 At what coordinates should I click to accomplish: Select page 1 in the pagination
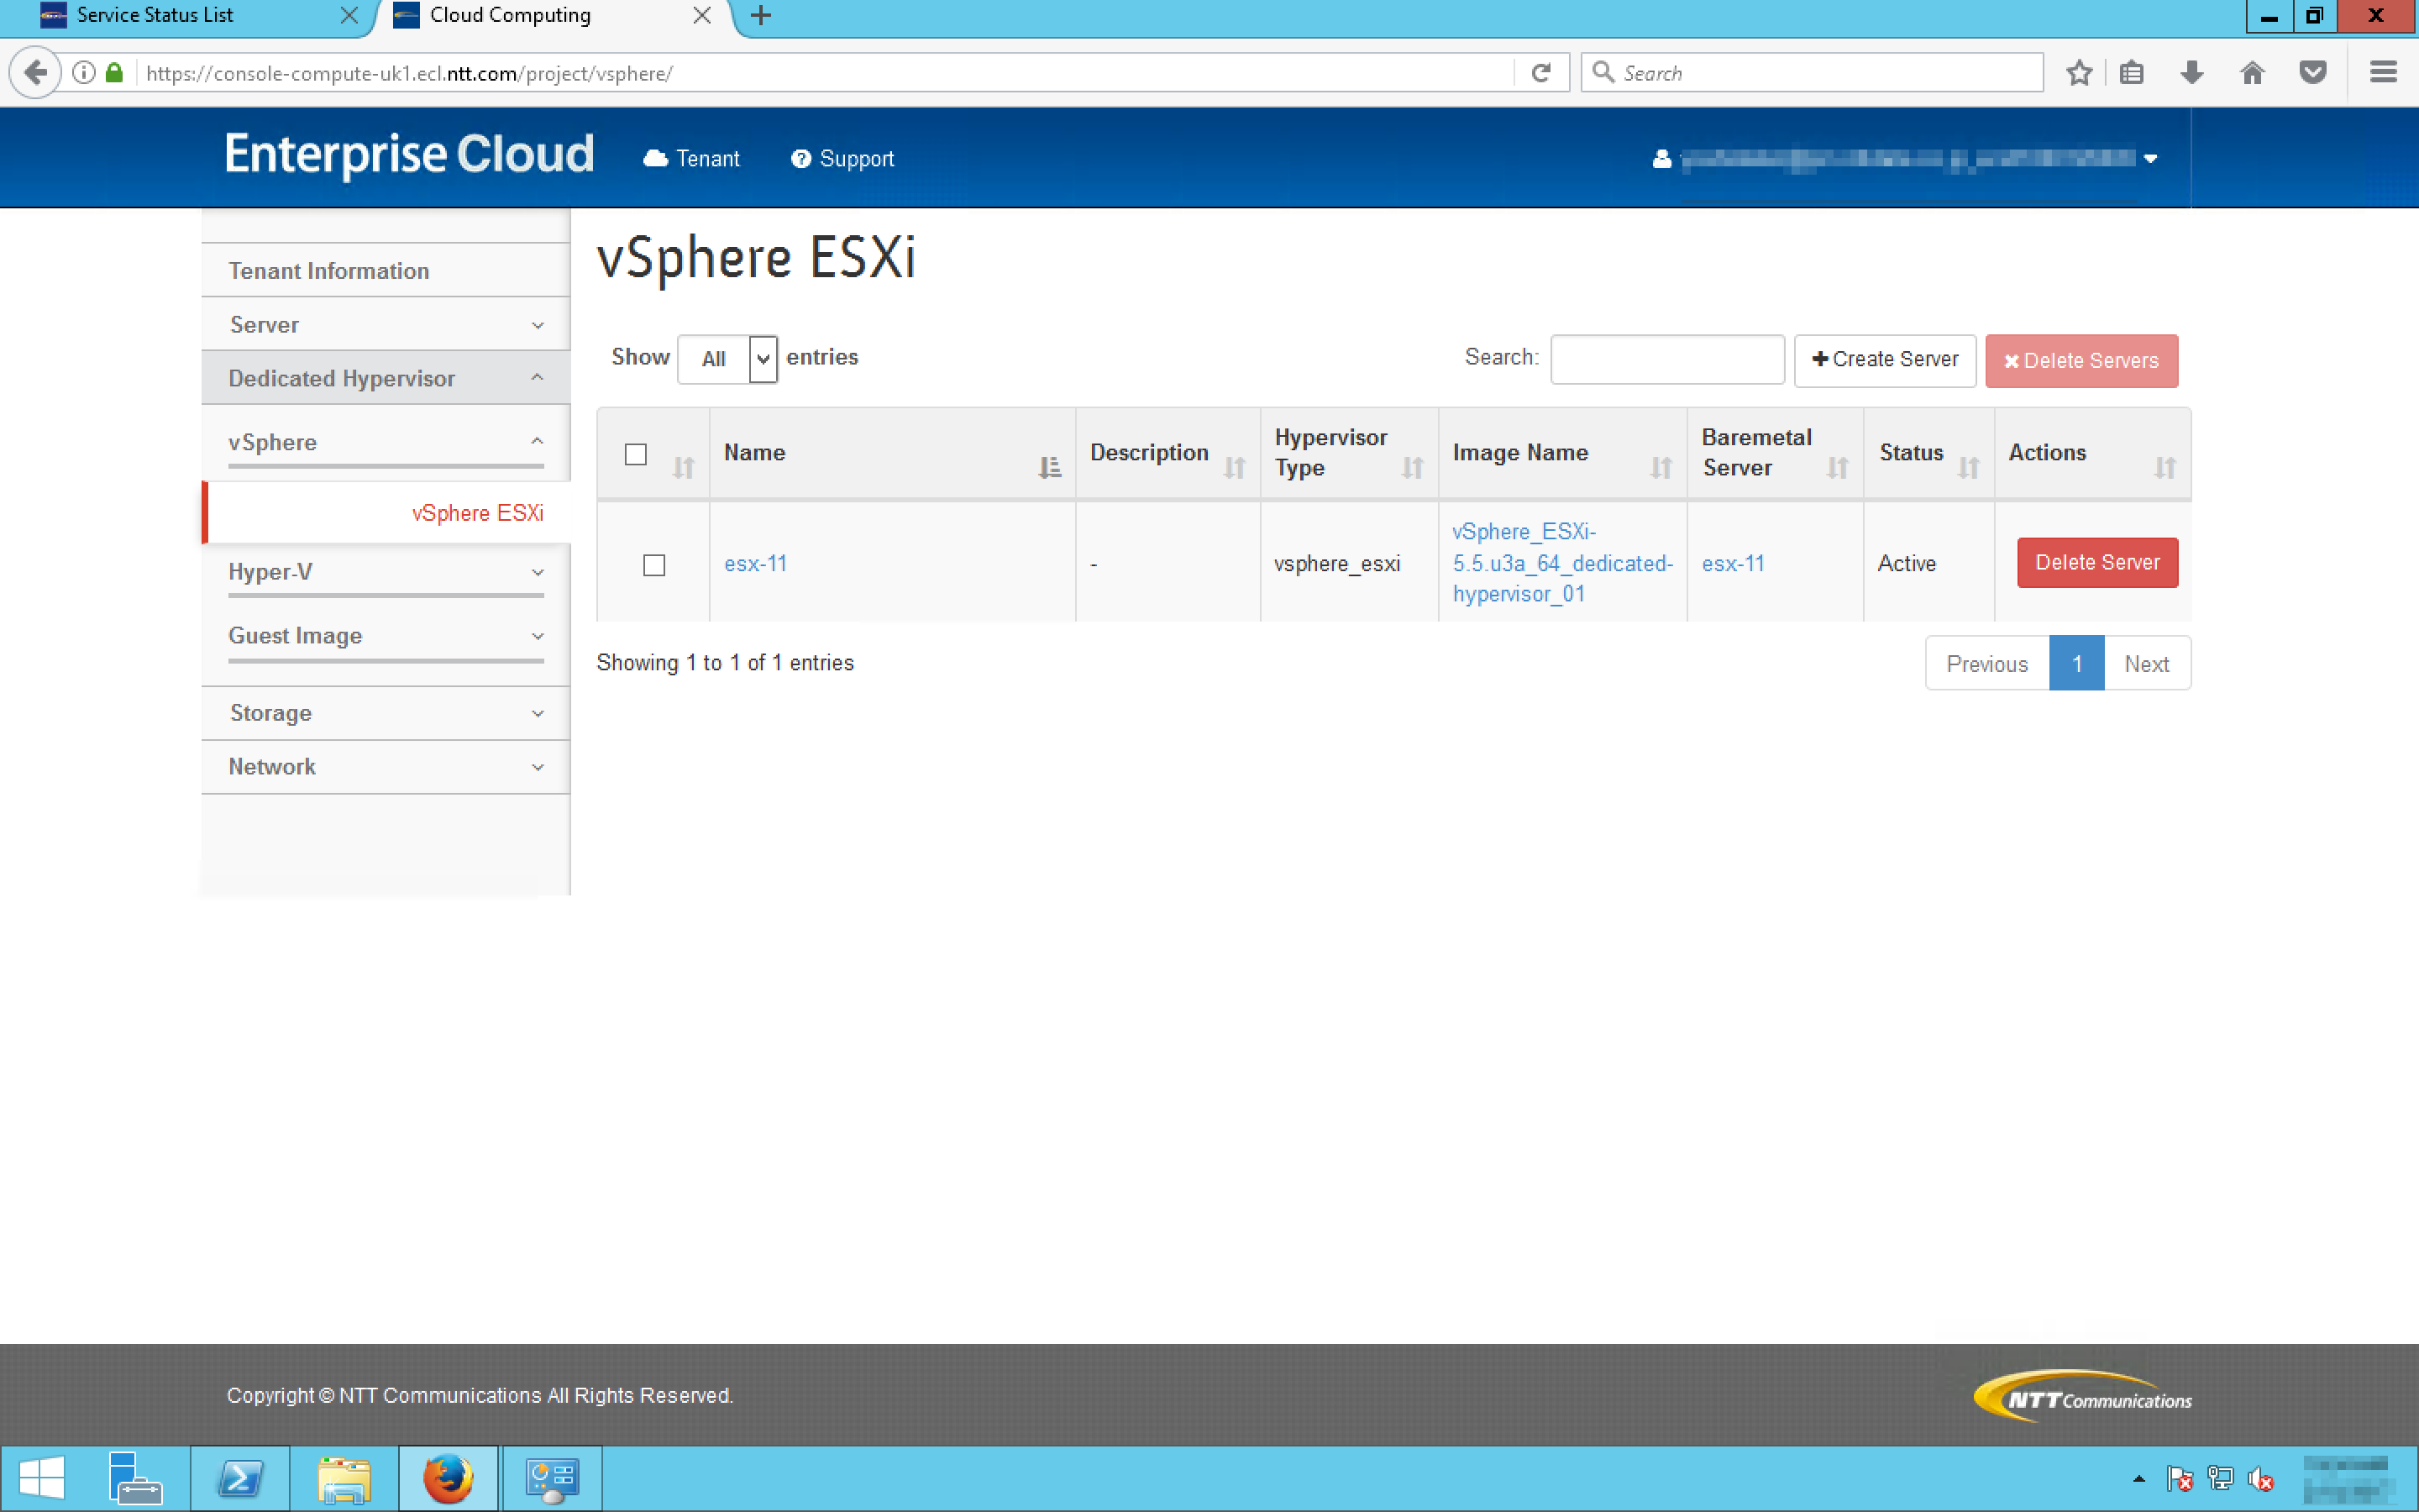2076,664
